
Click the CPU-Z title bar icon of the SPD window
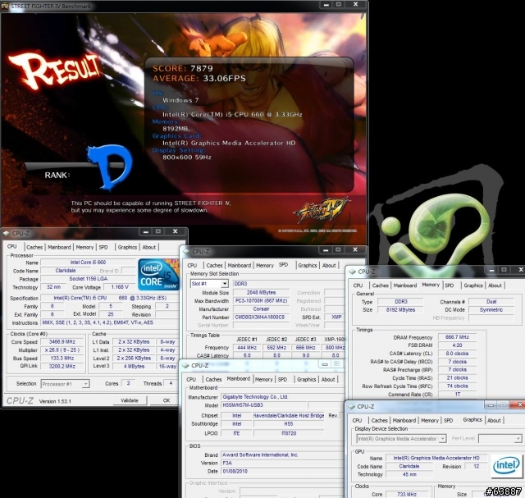[x=186, y=251]
